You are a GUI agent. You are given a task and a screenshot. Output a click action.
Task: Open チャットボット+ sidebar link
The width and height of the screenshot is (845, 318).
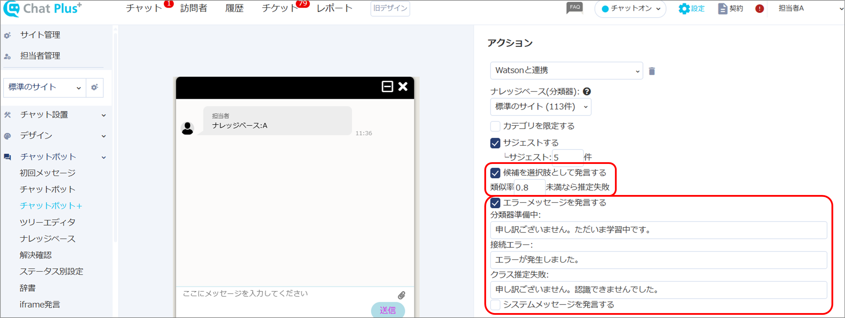click(51, 205)
